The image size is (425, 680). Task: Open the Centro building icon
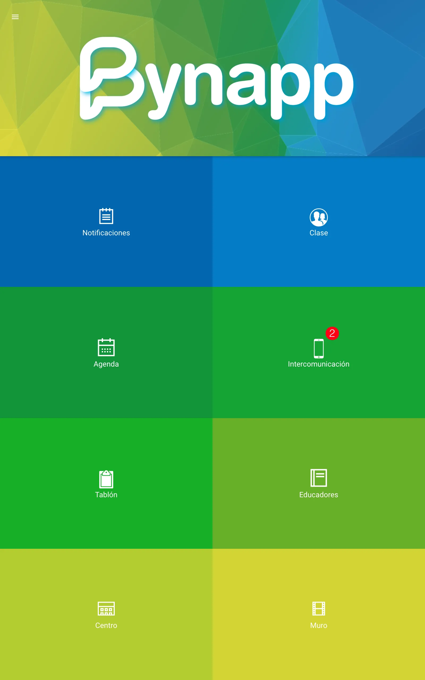(106, 608)
